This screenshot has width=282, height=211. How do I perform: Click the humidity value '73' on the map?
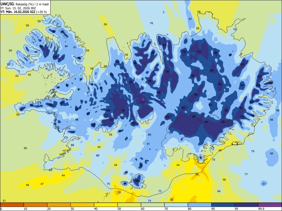tap(160, 191)
